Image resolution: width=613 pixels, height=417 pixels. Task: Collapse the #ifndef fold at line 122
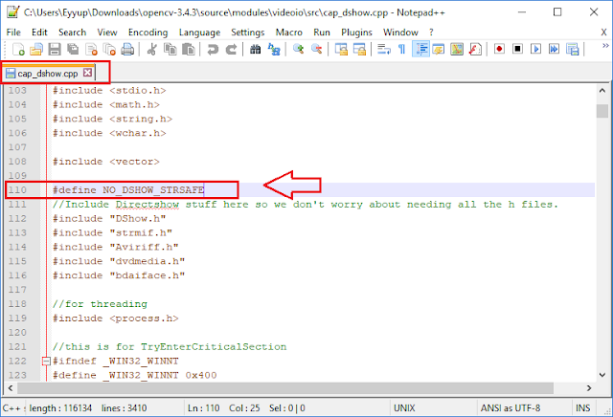46,362
